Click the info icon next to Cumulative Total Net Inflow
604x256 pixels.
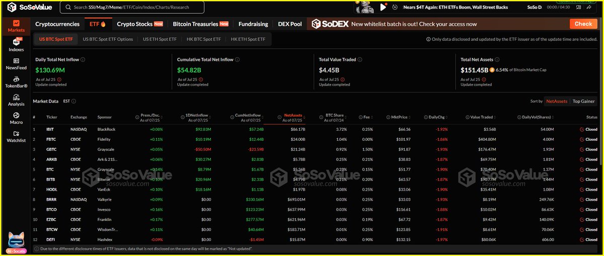pyautogui.click(x=237, y=59)
